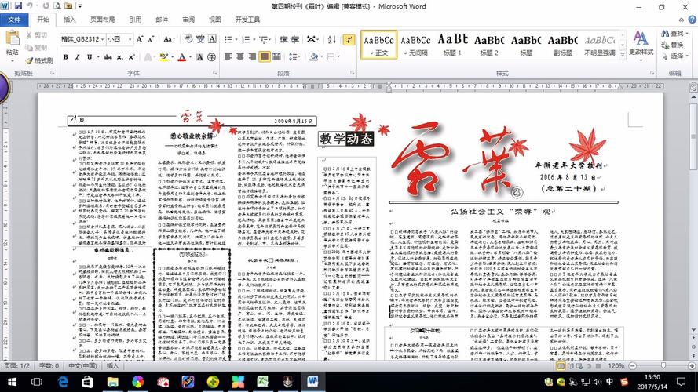Toggle Character Shading
Viewport: 698px width, 392px height.
tap(199, 57)
